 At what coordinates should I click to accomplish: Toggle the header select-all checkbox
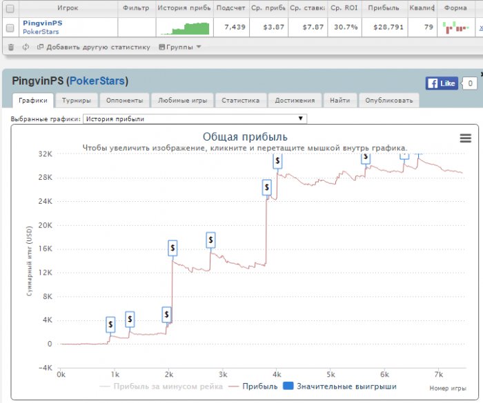tap(10, 9)
